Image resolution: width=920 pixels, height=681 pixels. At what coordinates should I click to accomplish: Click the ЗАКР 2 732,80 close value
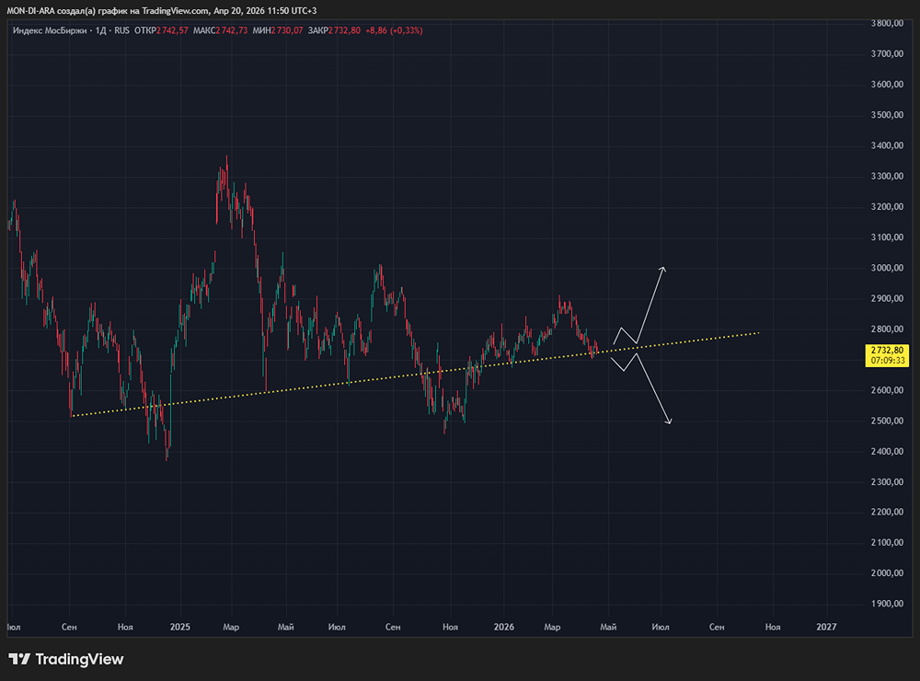point(335,30)
